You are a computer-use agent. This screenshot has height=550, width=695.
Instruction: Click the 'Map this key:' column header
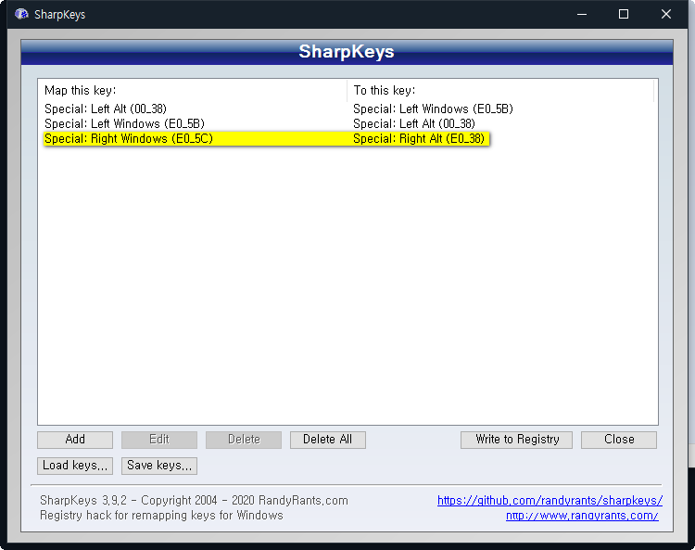point(193,91)
